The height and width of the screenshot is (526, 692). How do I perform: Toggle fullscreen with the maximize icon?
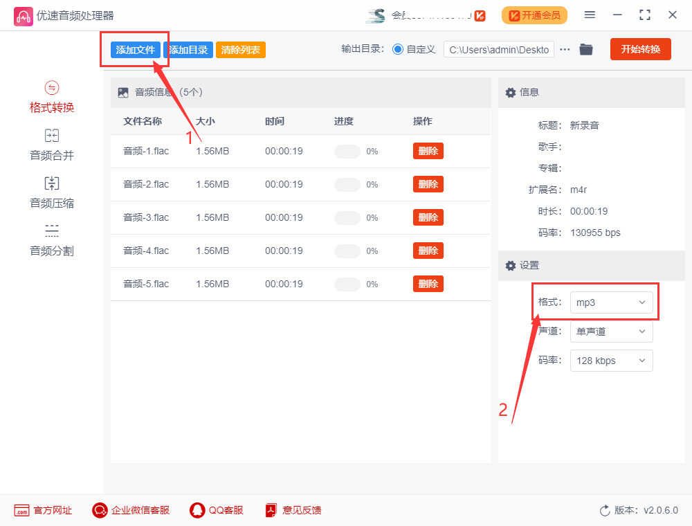(x=645, y=15)
